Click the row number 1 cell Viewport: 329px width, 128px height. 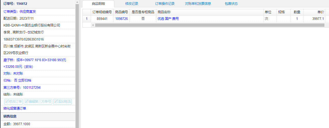(x=87, y=19)
